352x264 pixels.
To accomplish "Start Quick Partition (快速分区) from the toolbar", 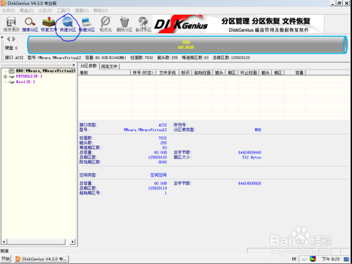I will (68, 24).
